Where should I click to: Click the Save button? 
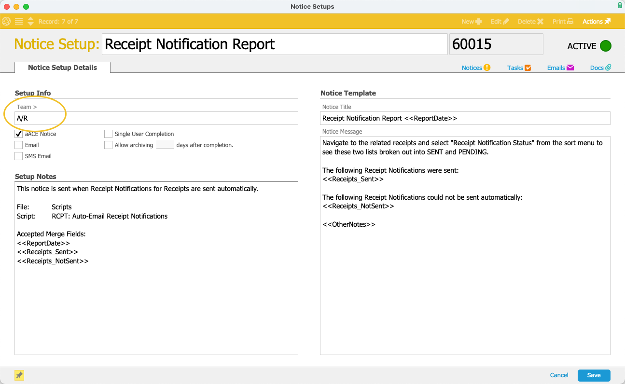click(x=594, y=375)
